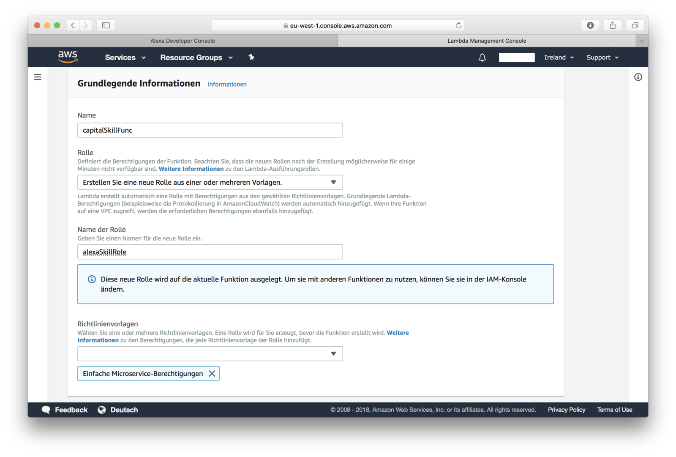Viewport: 676px width, 457px height.
Task: Open the pin shortcuts icon in navbar
Action: coord(251,57)
